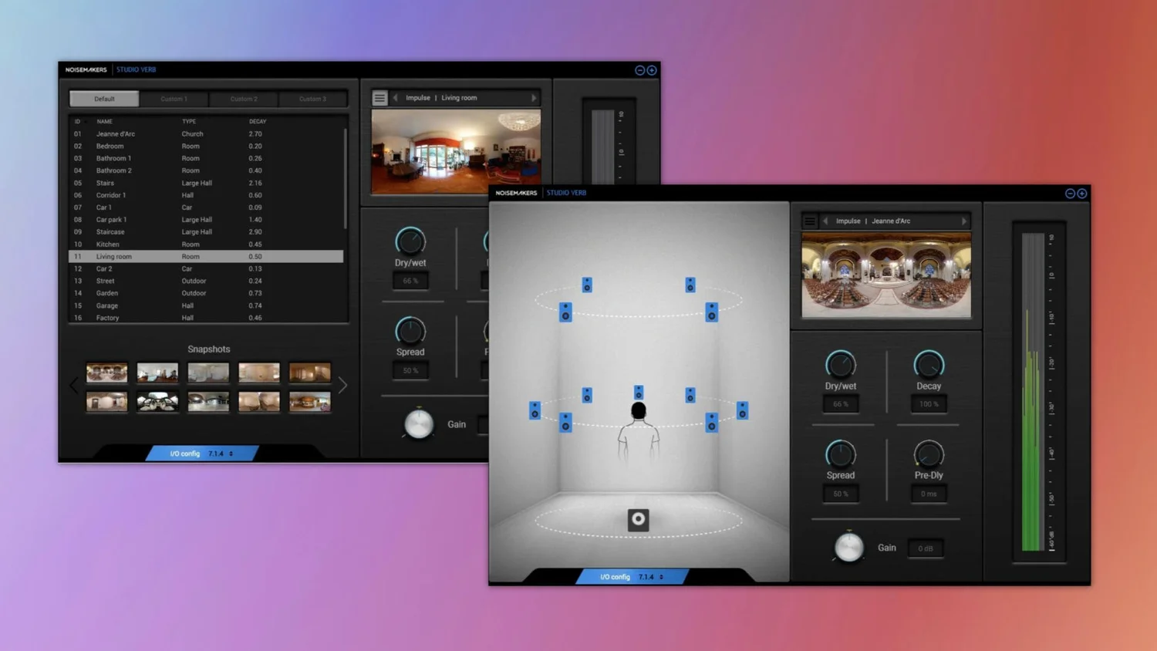Click the next impulse arrow for Jeanne d'Arc
1157x651 pixels.
pyautogui.click(x=964, y=221)
